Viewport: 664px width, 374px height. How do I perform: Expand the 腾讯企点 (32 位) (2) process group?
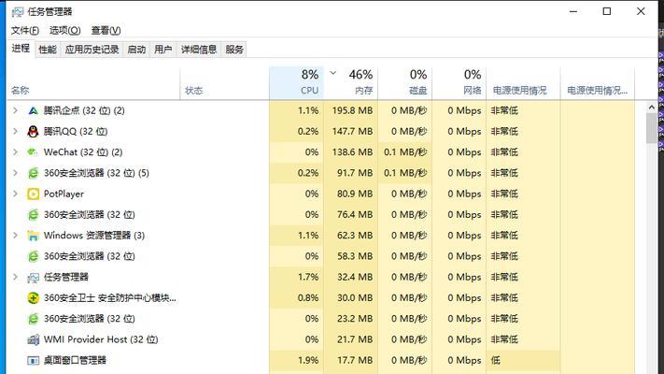point(16,110)
